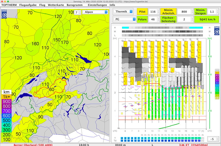Click the 160 value on the map
The image size is (221, 146).
[35, 44]
